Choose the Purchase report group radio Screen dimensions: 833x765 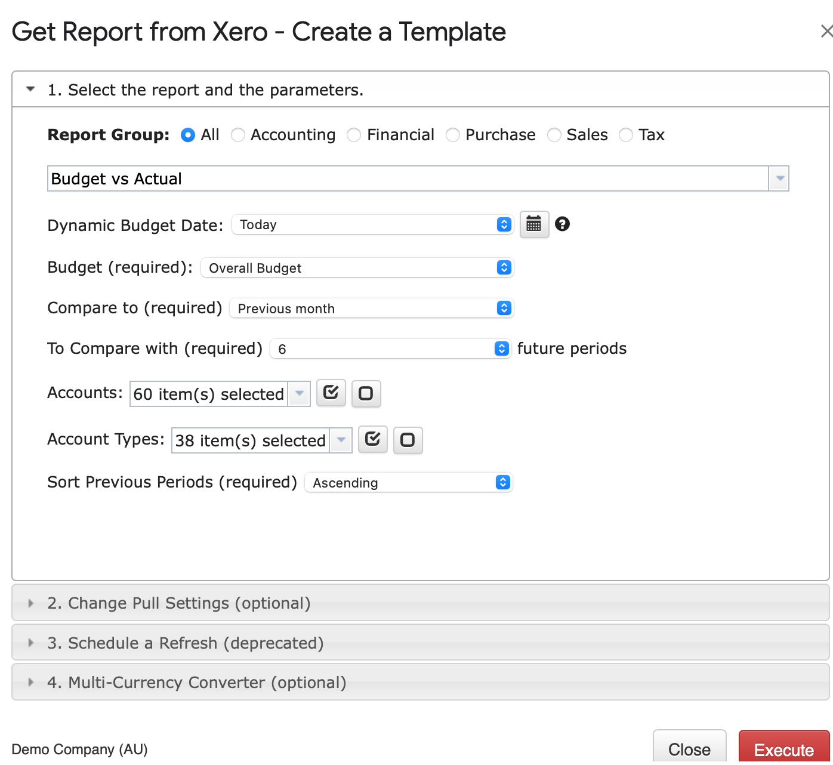pos(453,135)
